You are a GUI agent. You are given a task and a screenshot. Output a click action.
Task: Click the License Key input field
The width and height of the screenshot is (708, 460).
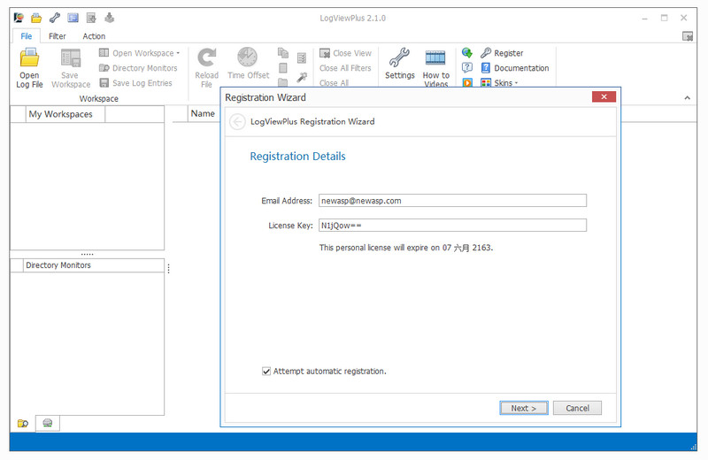(451, 226)
